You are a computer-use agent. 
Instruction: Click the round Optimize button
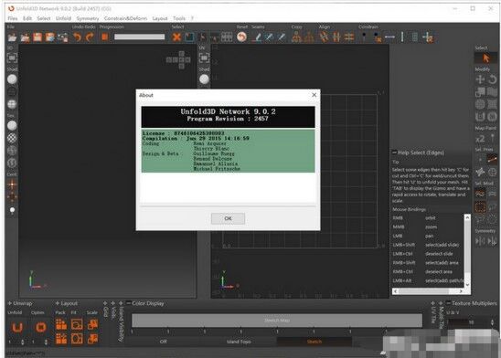(x=40, y=327)
